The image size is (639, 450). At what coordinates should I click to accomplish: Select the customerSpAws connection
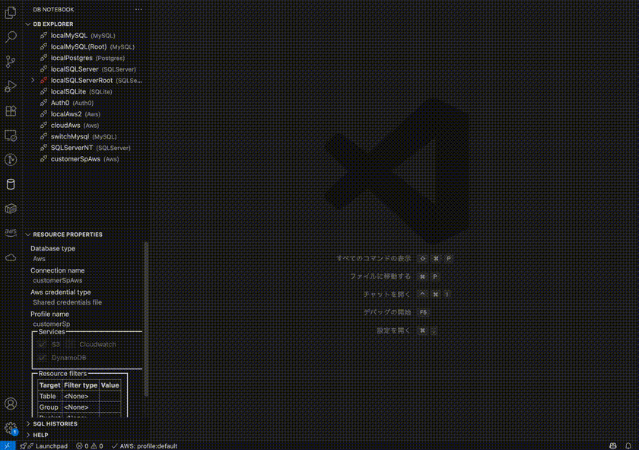(x=85, y=159)
